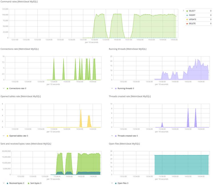
Task: Collapse the Running threads legend chevron
Action: [x=112, y=88]
